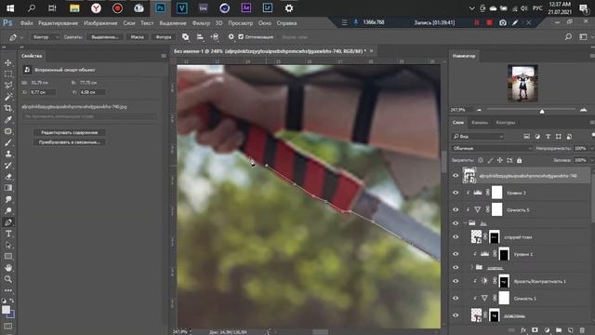595x335 pixels.
Task: Hide the Уровни 2 layer
Action: coord(456,193)
